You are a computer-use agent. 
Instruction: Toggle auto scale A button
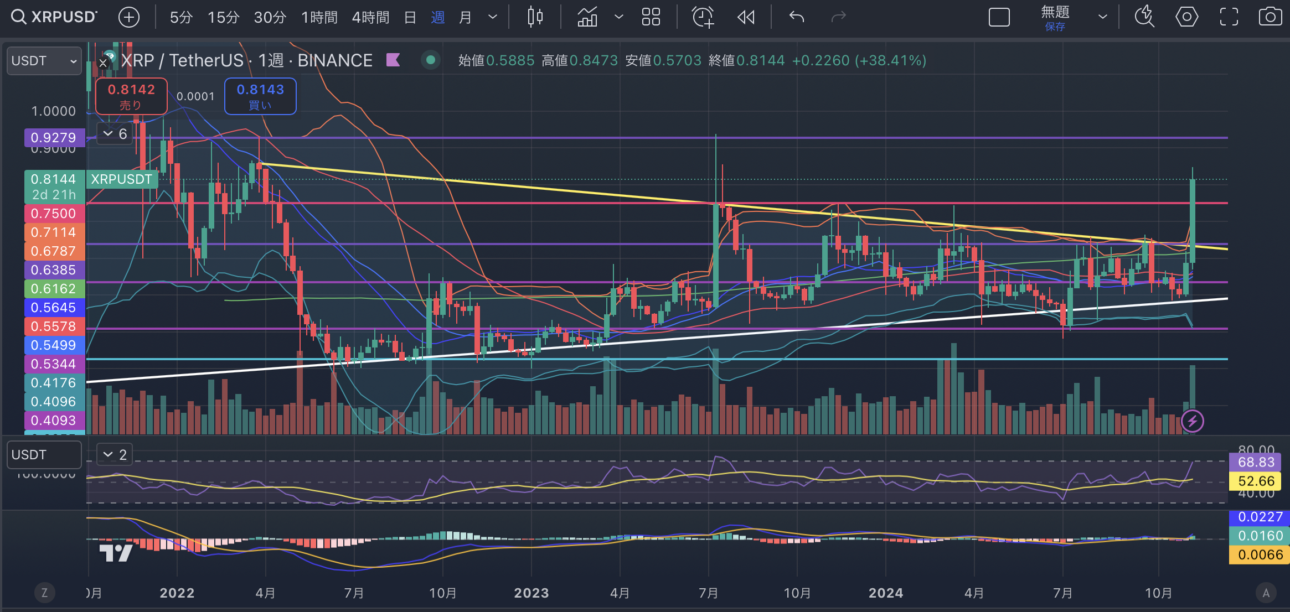[x=1266, y=593]
